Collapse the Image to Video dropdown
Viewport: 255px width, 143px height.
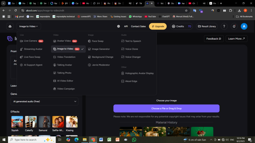pos(28,26)
